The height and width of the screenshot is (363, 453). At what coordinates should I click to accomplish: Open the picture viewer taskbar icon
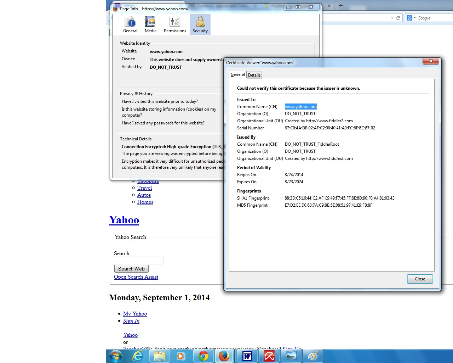pyautogui.click(x=291, y=356)
